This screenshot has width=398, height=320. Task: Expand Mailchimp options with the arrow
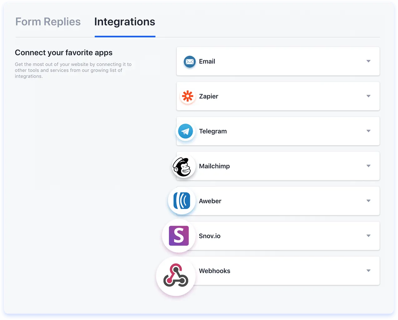tap(369, 166)
